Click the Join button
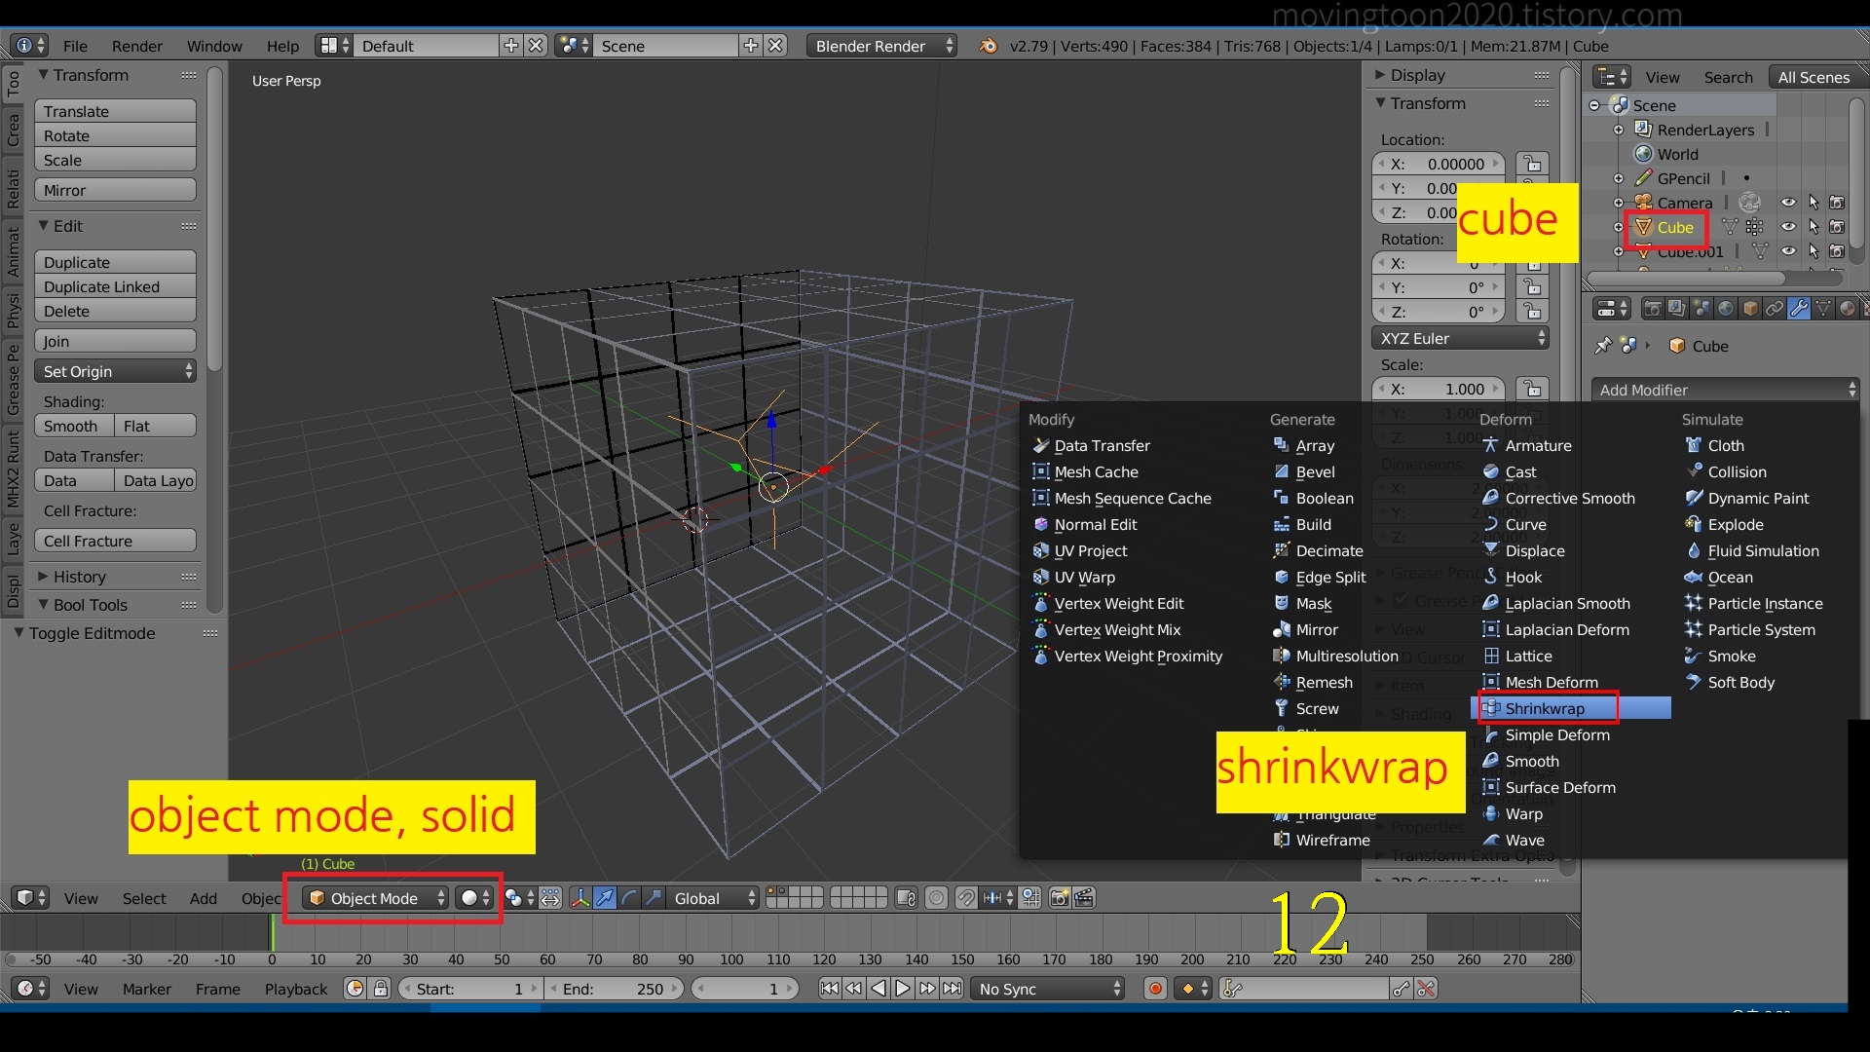Viewport: 1870px width, 1052px height. 115,341
